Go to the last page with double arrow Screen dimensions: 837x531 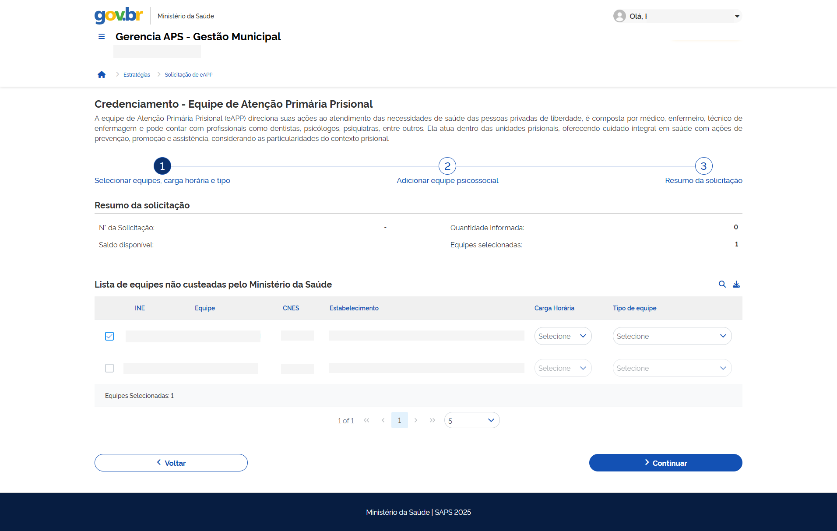pyautogui.click(x=432, y=420)
